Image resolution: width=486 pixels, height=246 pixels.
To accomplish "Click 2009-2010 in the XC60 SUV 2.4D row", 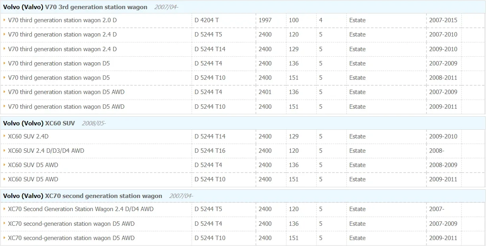I will pyautogui.click(x=443, y=136).
